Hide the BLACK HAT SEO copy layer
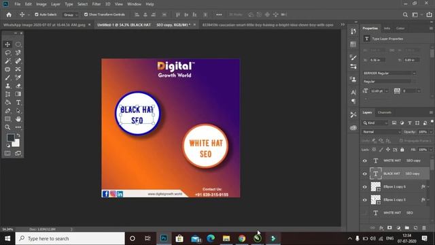The image size is (435, 245). tap(365, 174)
